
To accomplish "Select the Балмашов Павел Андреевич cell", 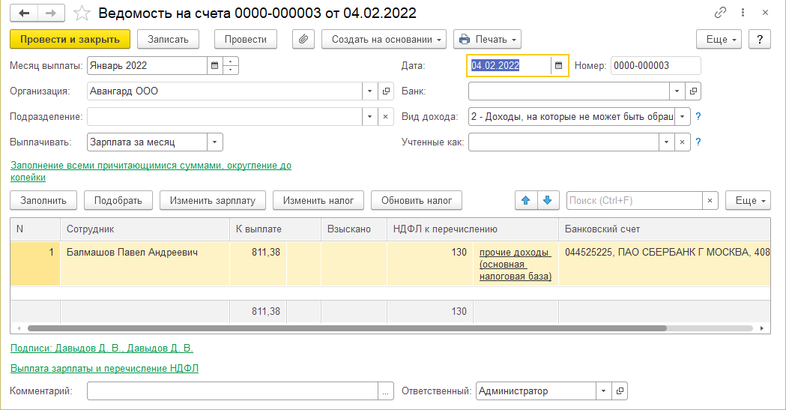I will [x=145, y=264].
